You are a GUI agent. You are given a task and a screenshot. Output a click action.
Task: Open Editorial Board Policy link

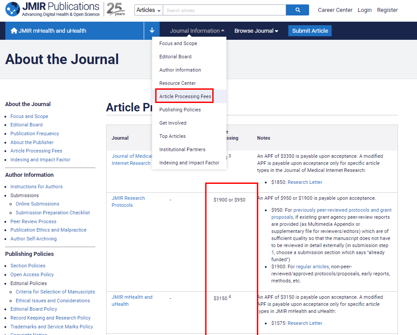[x=34, y=309]
